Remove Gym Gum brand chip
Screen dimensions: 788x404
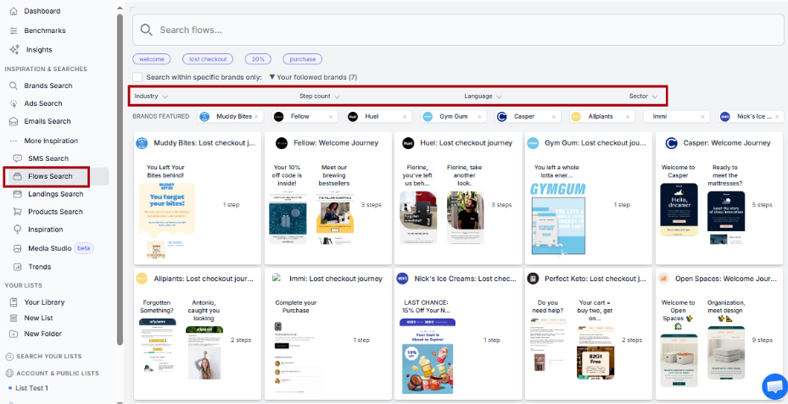point(479,116)
